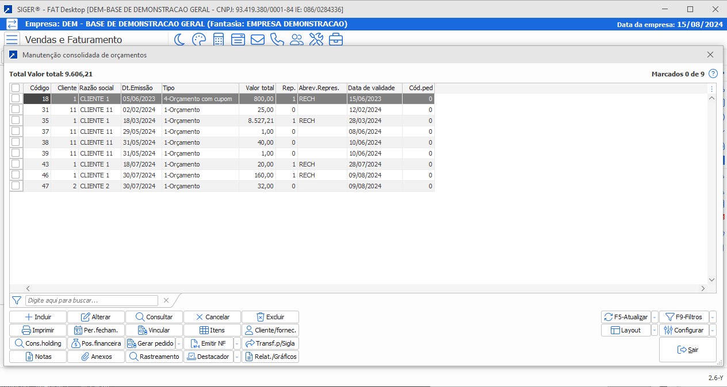Expand the Gerar pedido dropdown arrow
Image resolution: width=727 pixels, height=387 pixels.
tap(178, 343)
